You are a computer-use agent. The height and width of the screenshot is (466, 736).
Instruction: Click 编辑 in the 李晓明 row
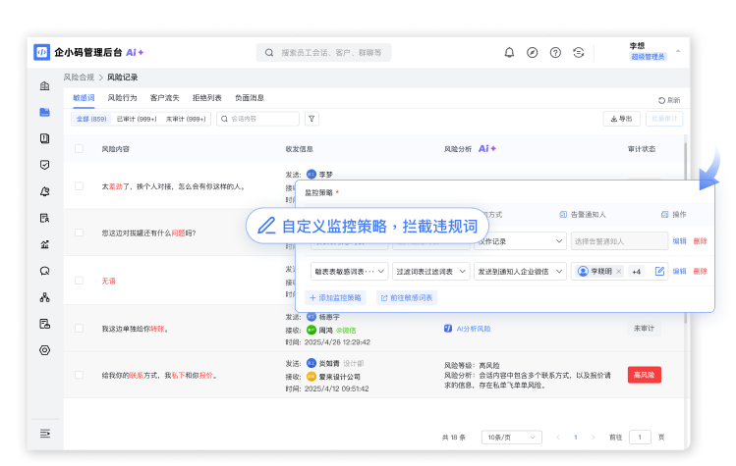679,271
